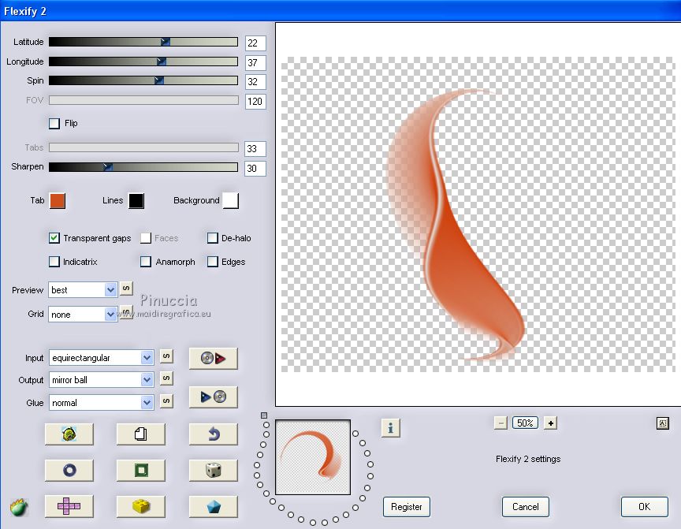The width and height of the screenshot is (681, 529).
Task: Open the Input projection dropdown
Action: coord(101,358)
